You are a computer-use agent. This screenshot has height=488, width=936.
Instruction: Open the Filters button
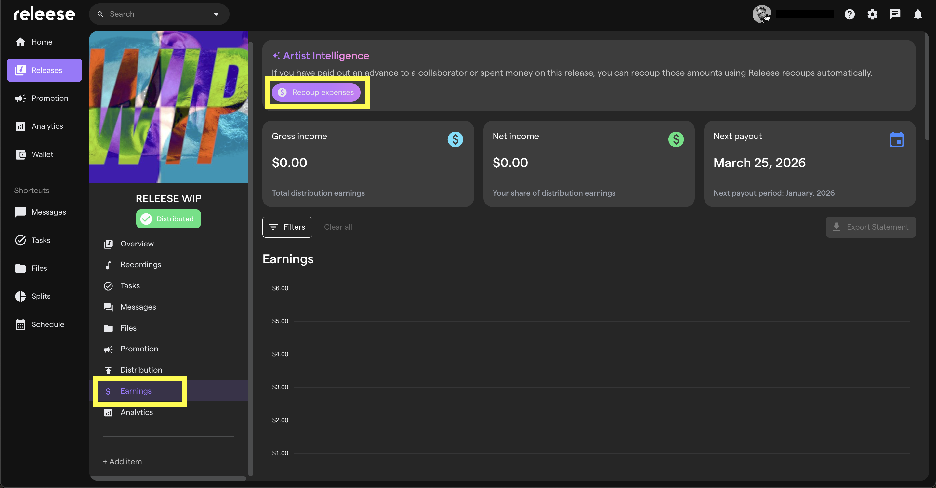[287, 227]
